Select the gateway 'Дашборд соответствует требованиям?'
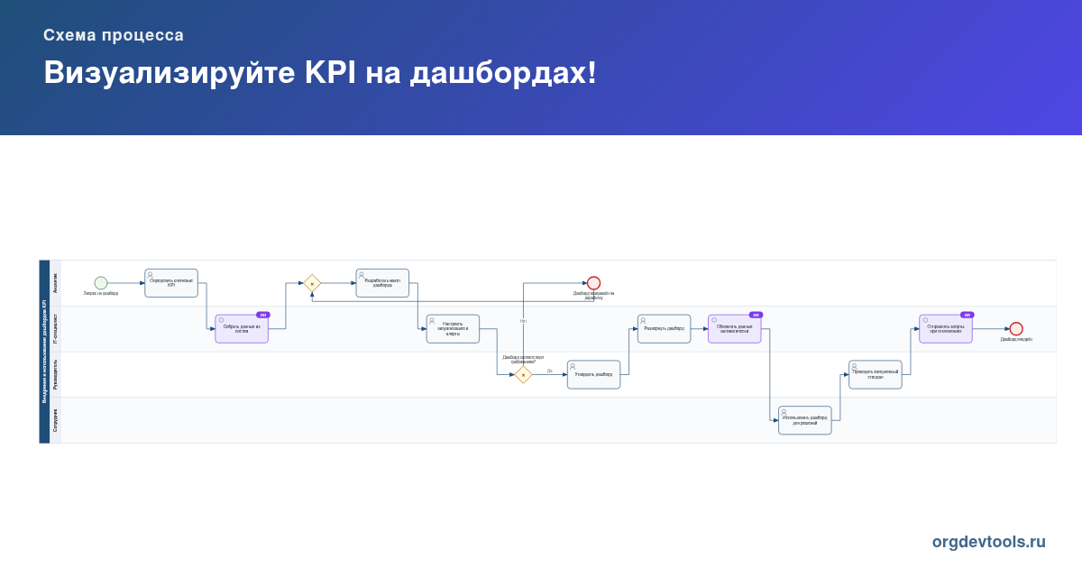1082x568 pixels. pyautogui.click(x=523, y=375)
